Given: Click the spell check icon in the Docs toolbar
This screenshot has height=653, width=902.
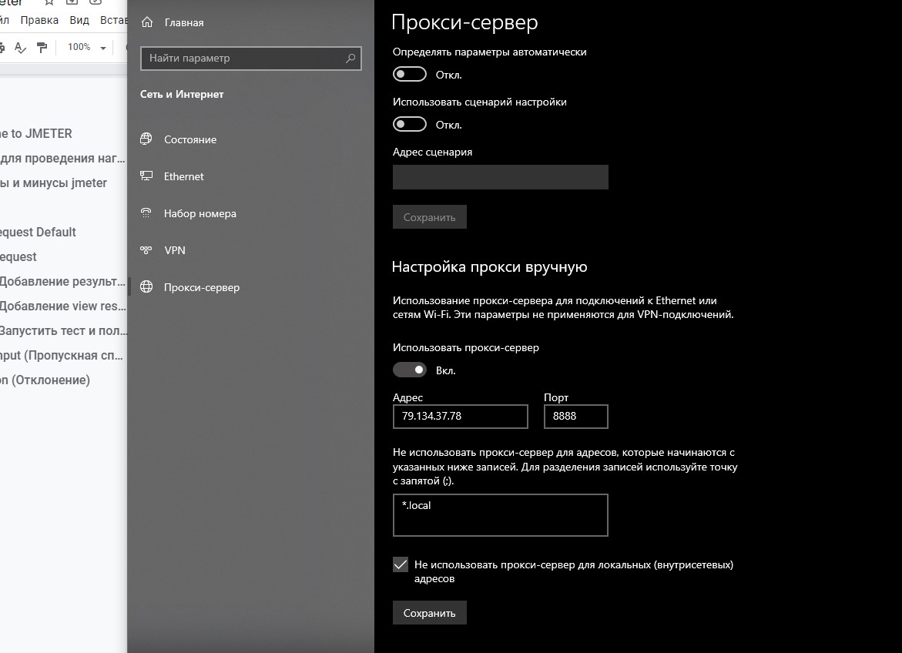Looking at the screenshot, I should click(21, 47).
